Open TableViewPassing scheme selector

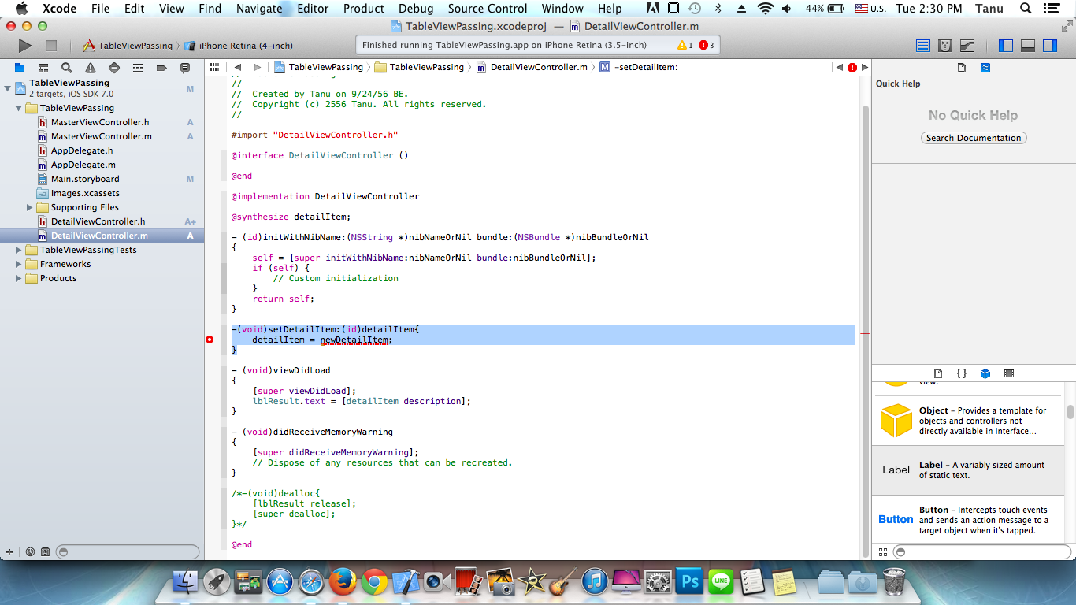tap(128, 46)
